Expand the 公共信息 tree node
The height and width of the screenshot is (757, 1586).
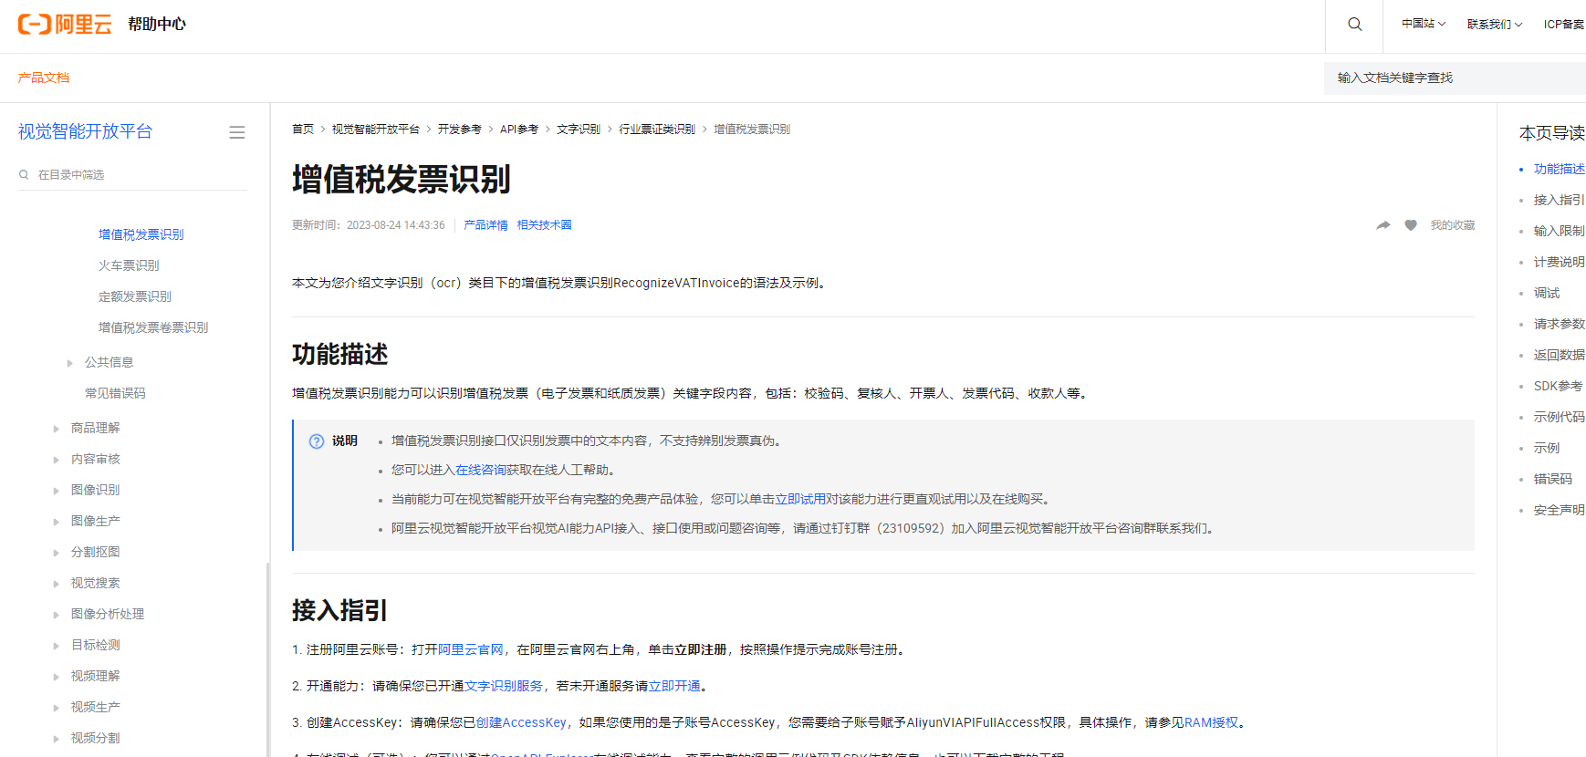click(x=70, y=363)
